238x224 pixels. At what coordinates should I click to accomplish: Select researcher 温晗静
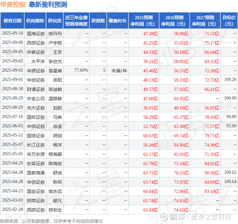(x=55, y=99)
